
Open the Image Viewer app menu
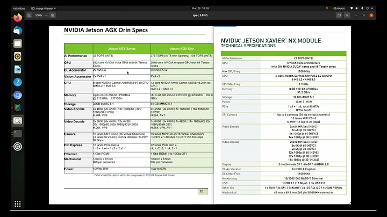(44, 9)
